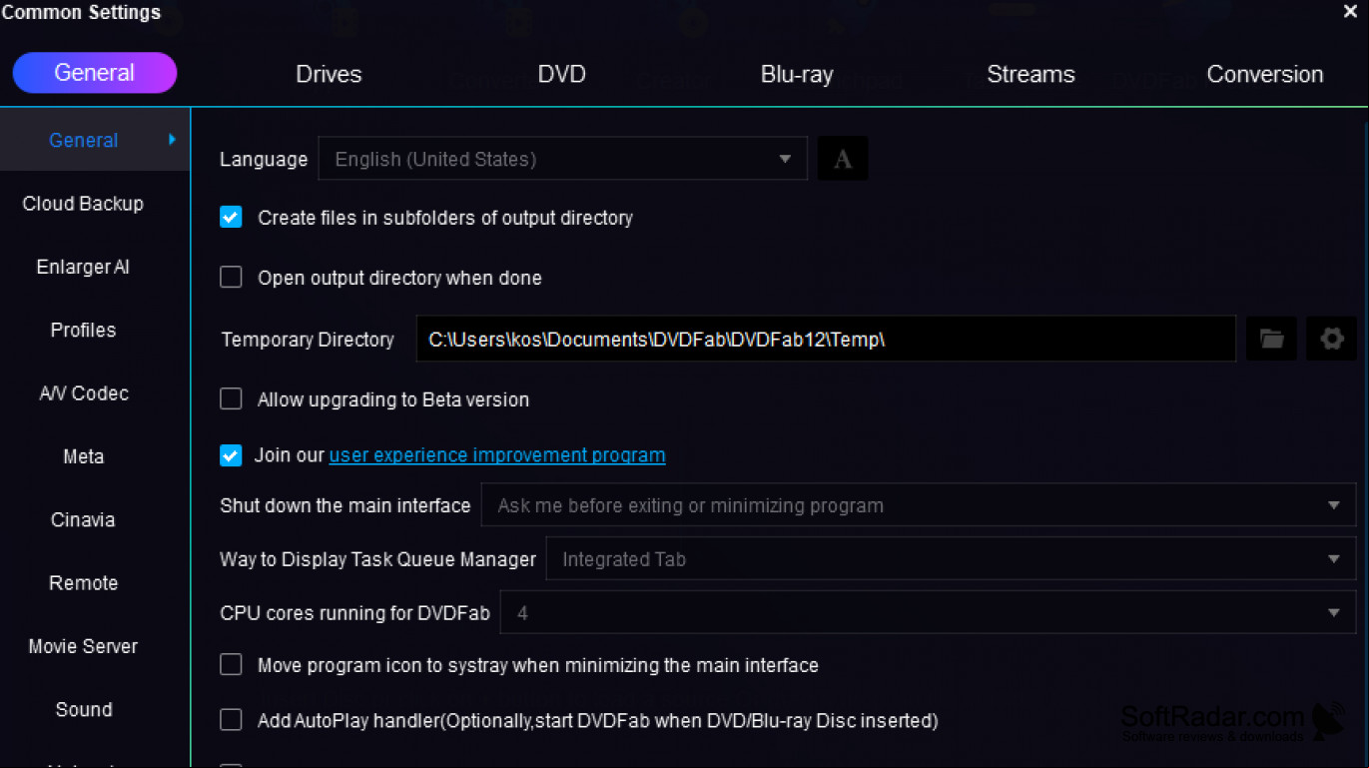Disable create files in subfolders option
Image resolution: width=1369 pixels, height=768 pixels.
point(231,217)
